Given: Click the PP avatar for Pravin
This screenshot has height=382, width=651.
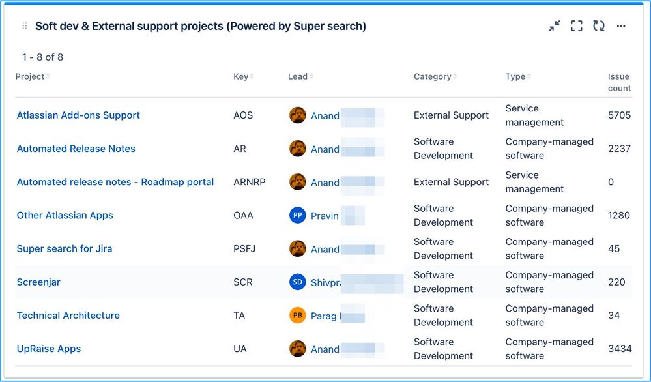Looking at the screenshot, I should click(298, 216).
